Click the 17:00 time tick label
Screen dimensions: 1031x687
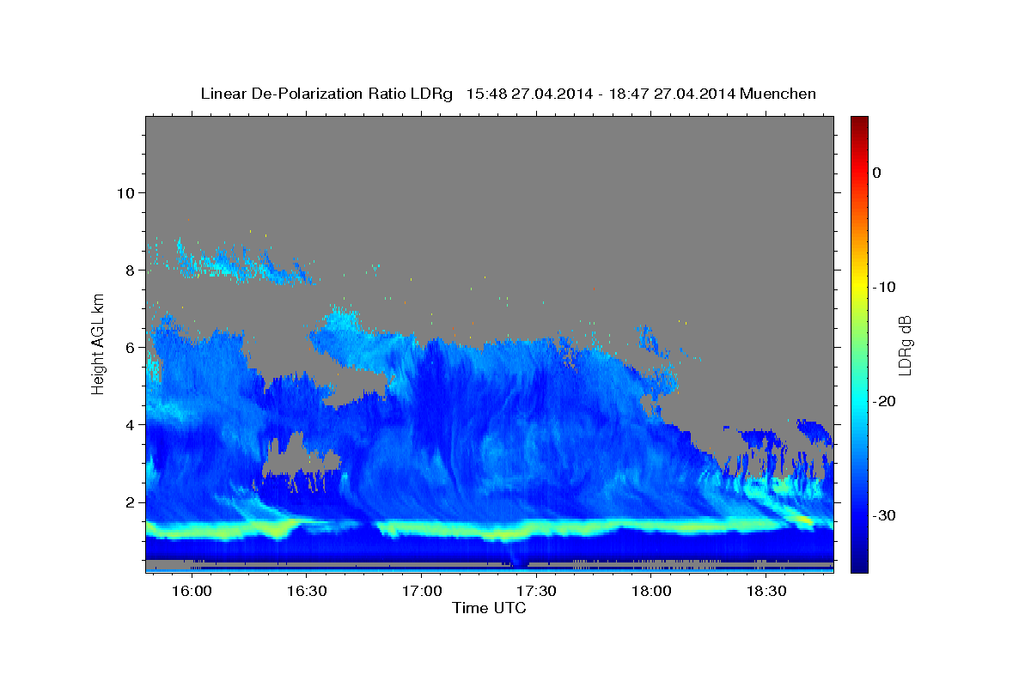click(x=422, y=592)
